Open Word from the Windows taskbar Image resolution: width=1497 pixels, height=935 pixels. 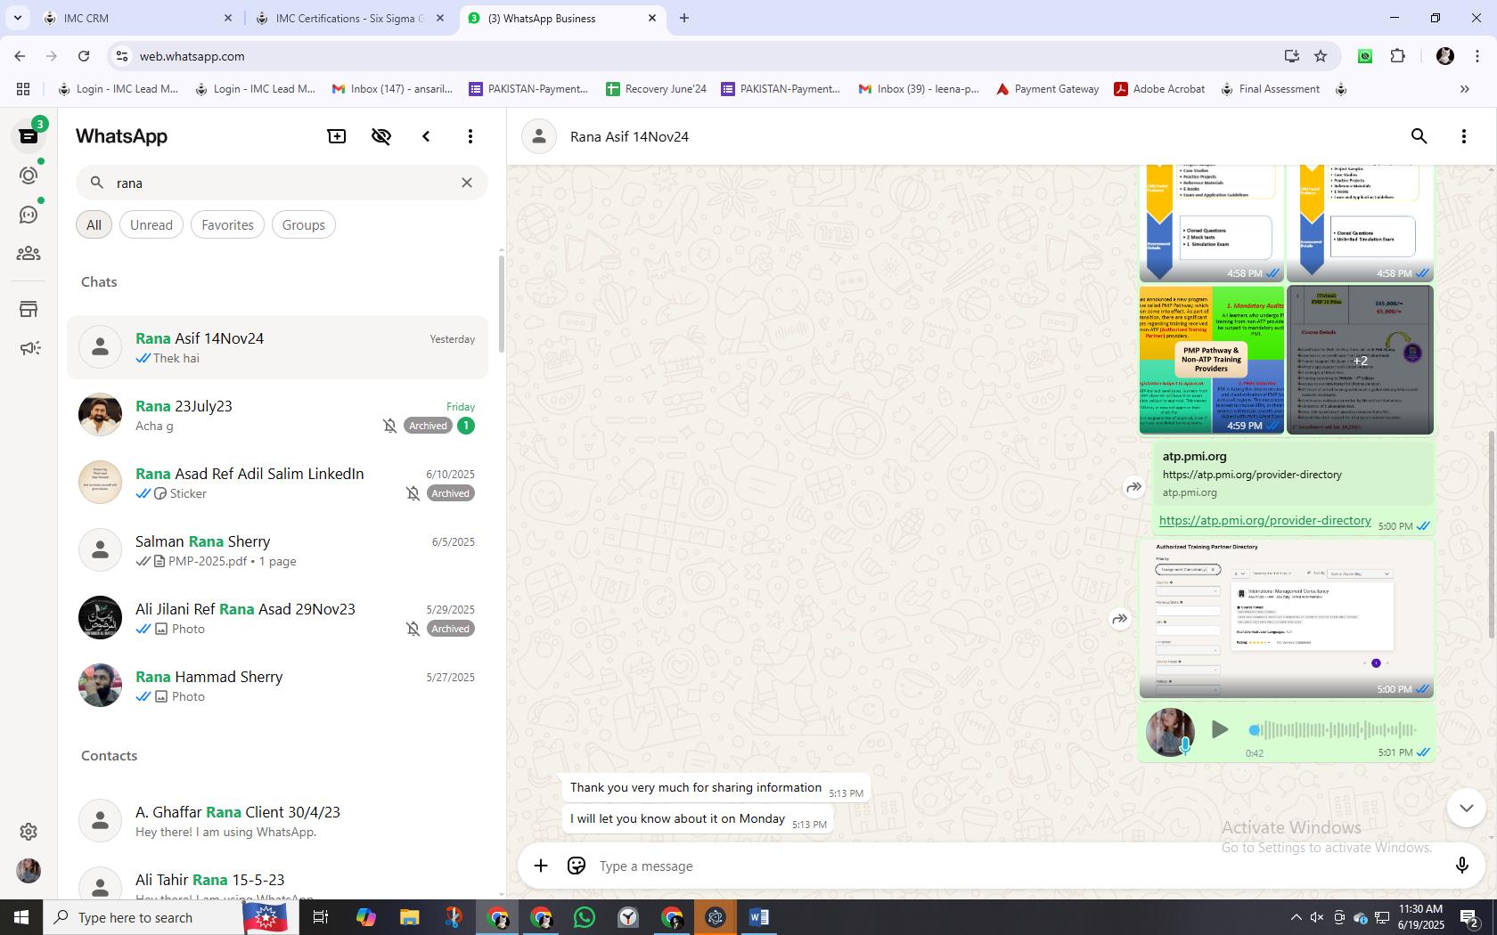pyautogui.click(x=759, y=917)
